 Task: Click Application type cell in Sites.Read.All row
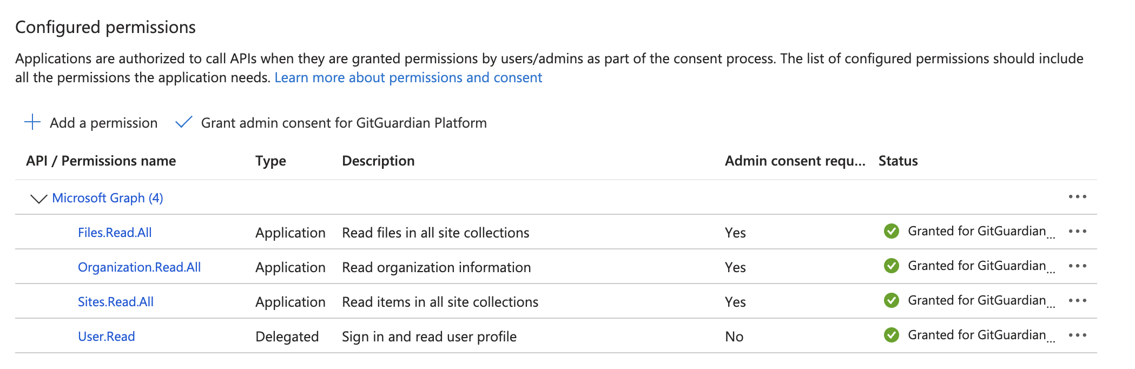click(x=291, y=302)
